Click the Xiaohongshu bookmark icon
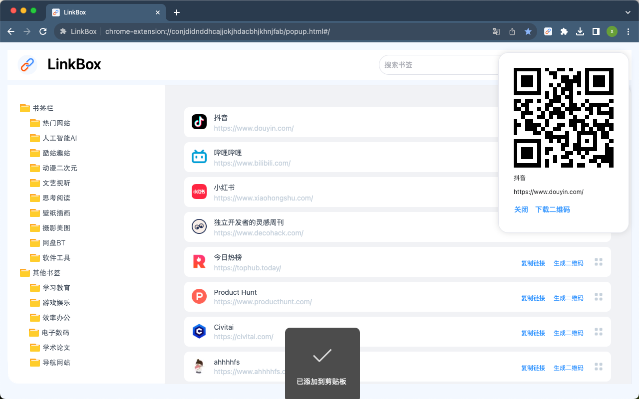639x399 pixels. [199, 192]
